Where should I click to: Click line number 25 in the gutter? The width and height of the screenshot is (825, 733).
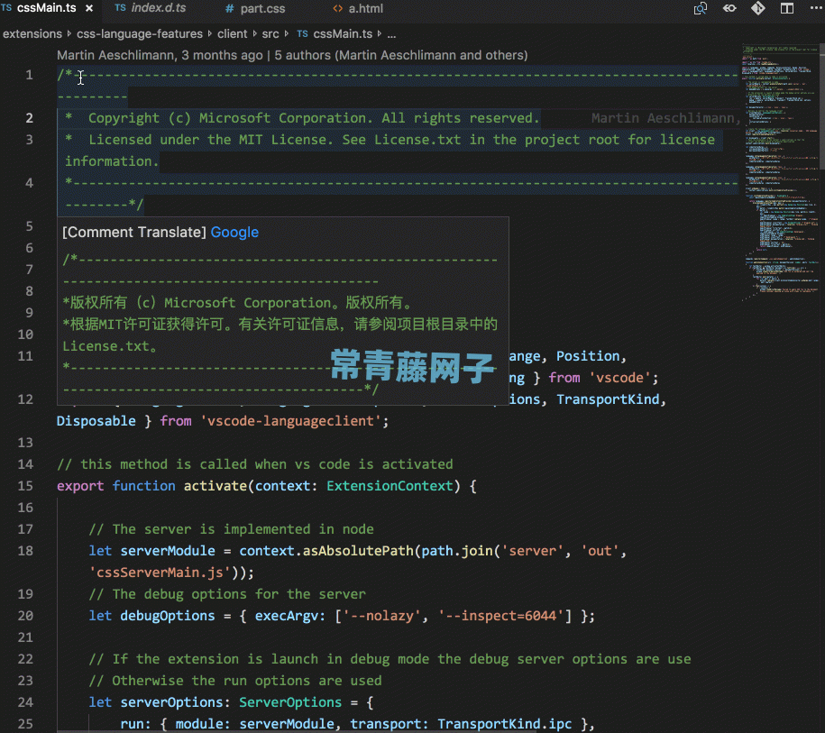pyautogui.click(x=25, y=724)
